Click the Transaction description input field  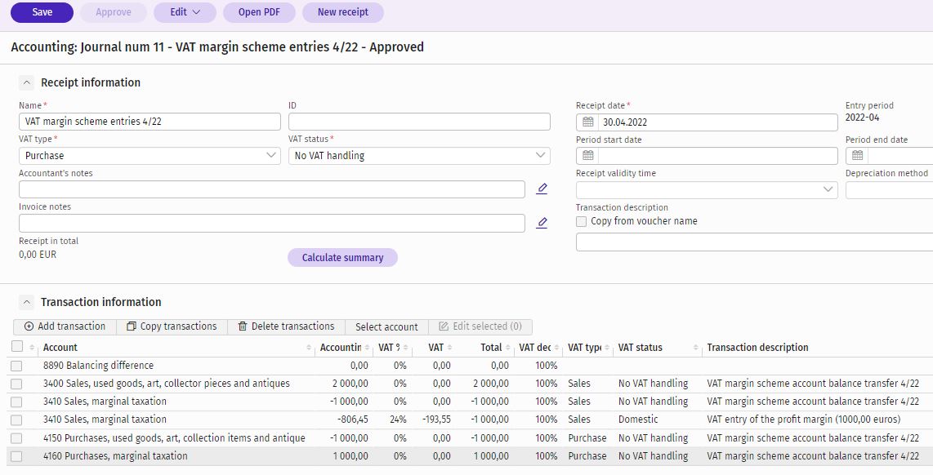point(755,242)
